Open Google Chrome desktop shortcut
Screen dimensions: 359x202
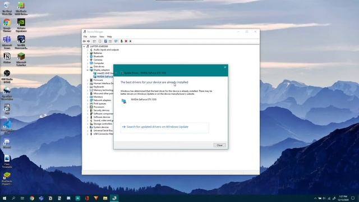pyautogui.click(x=7, y=25)
